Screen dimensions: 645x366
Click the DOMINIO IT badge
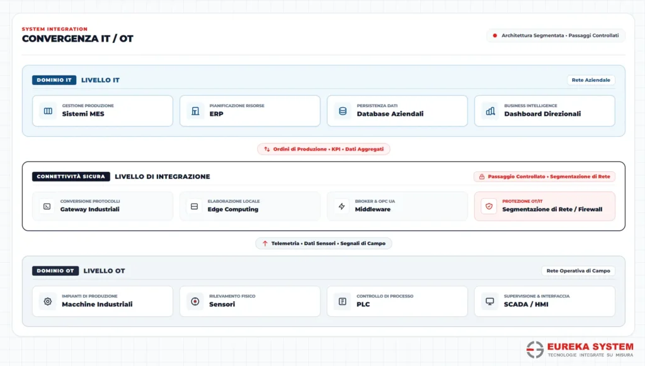54,80
